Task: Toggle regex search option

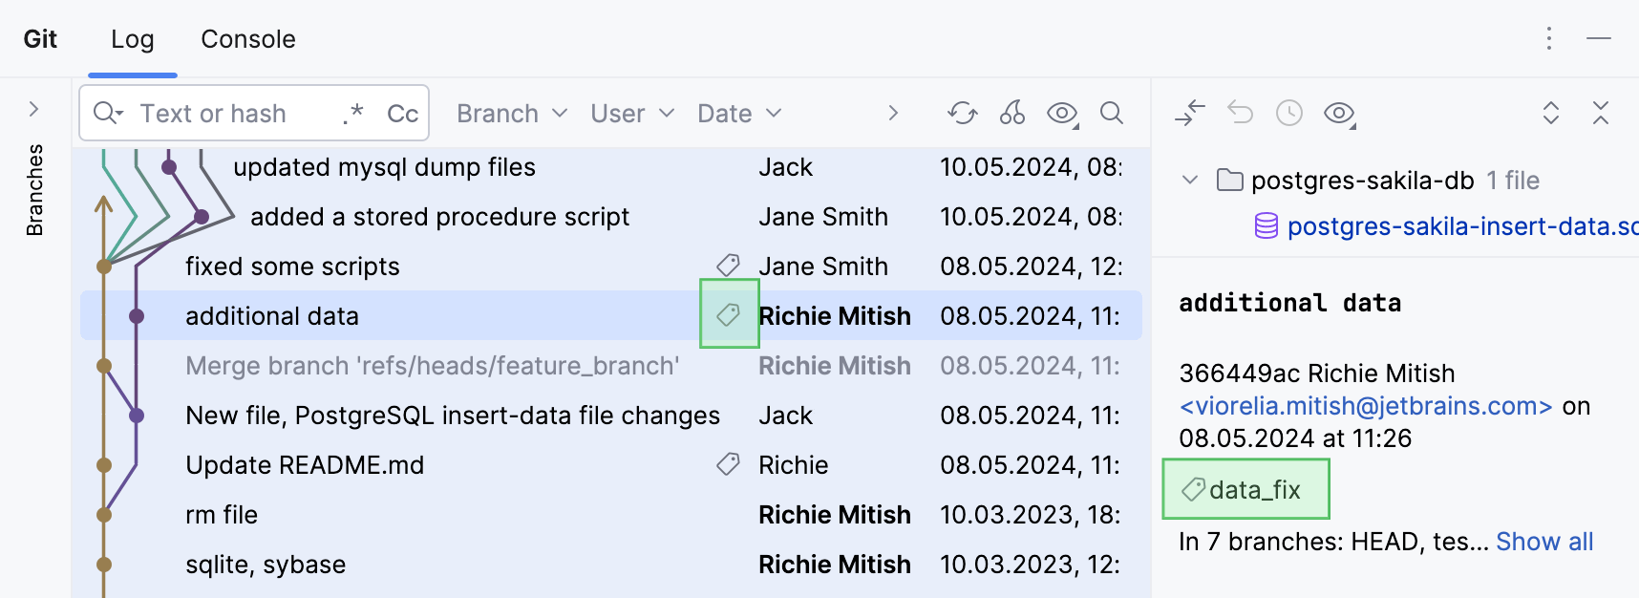Action: (x=353, y=114)
